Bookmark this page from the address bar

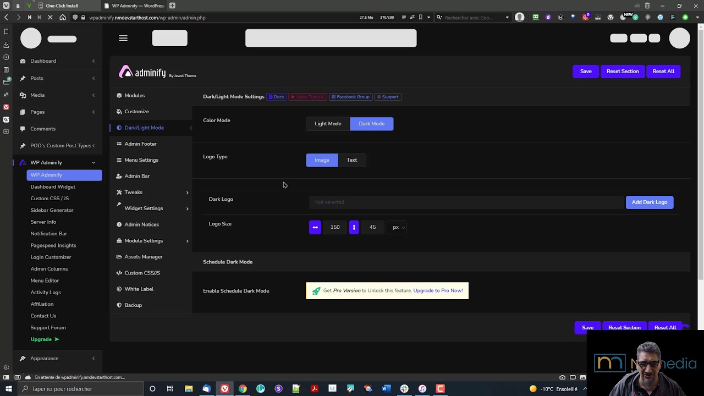coord(420,18)
